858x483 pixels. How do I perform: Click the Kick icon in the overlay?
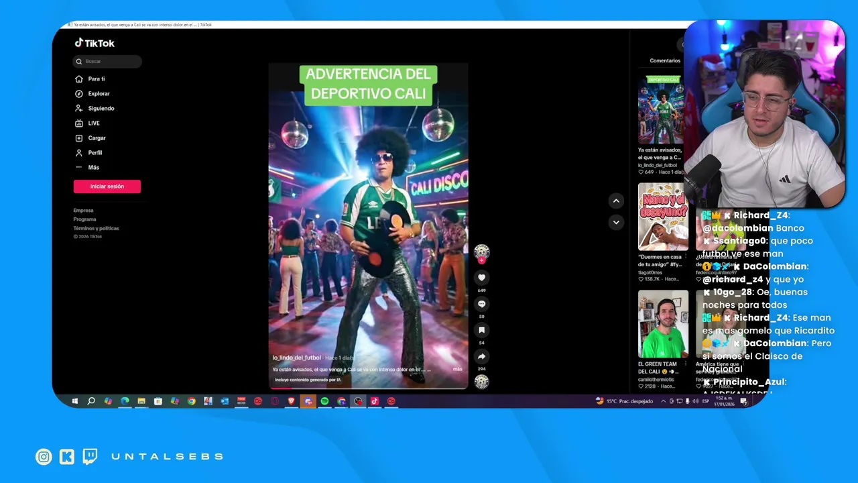point(67,457)
